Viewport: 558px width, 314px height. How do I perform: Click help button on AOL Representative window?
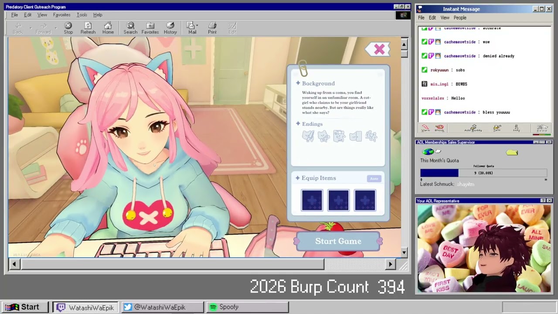tap(543, 201)
